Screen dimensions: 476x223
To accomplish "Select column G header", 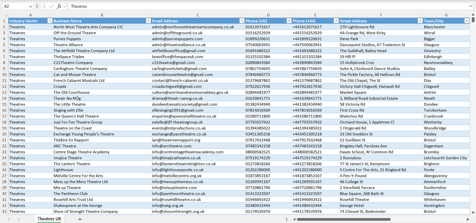I will coord(446,15).
